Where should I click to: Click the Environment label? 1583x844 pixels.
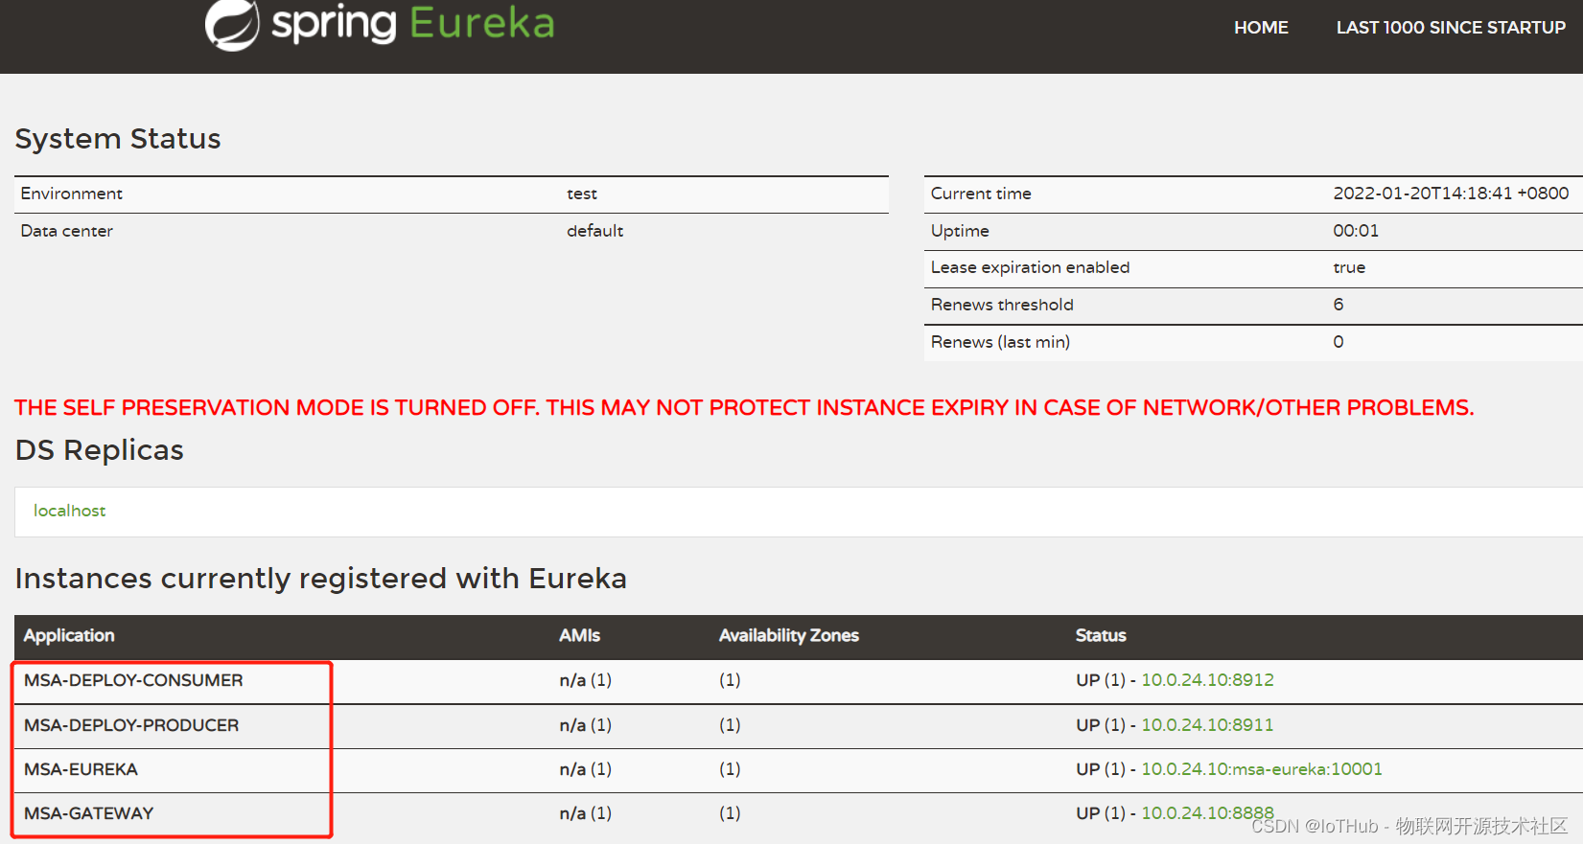point(72,194)
